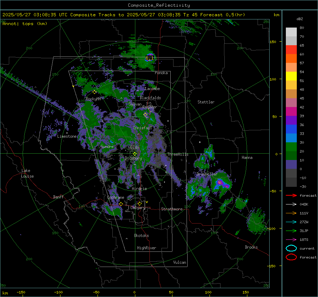Click the slate-purple 0-10 dBZ color band
Viewport: 318px width, 297px height.
click(291, 165)
